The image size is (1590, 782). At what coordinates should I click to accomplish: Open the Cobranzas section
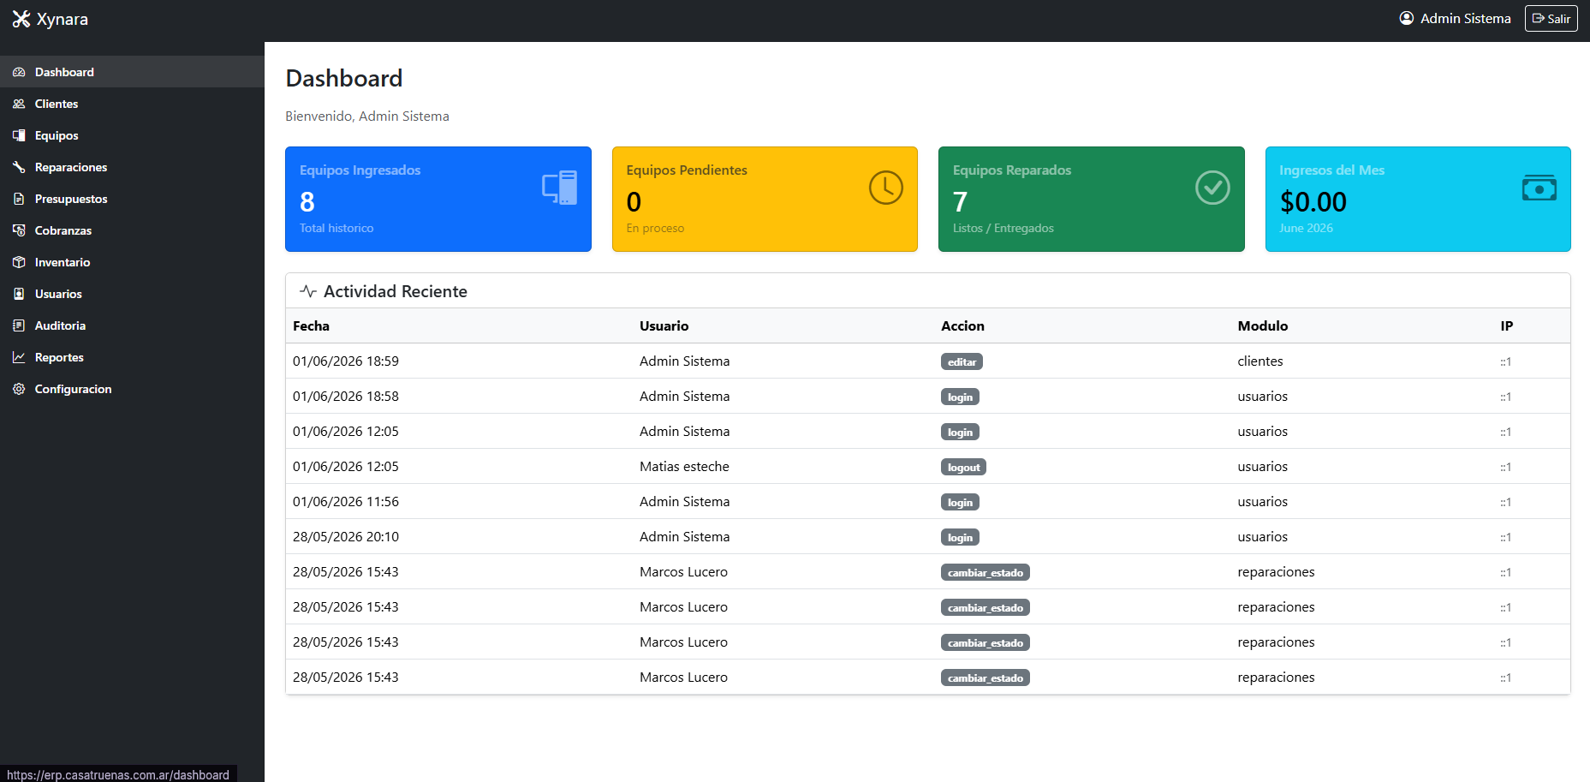point(132,230)
